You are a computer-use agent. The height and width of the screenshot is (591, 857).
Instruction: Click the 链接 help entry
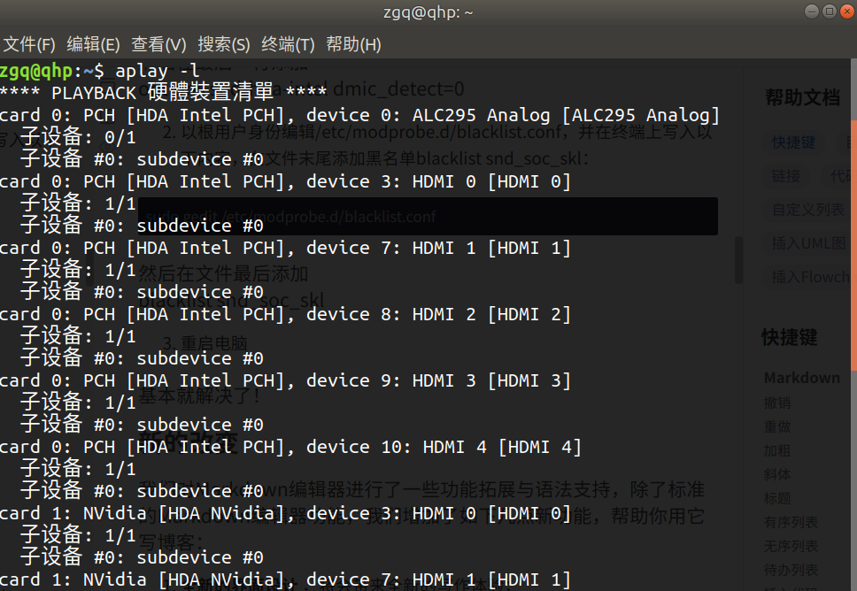(786, 176)
